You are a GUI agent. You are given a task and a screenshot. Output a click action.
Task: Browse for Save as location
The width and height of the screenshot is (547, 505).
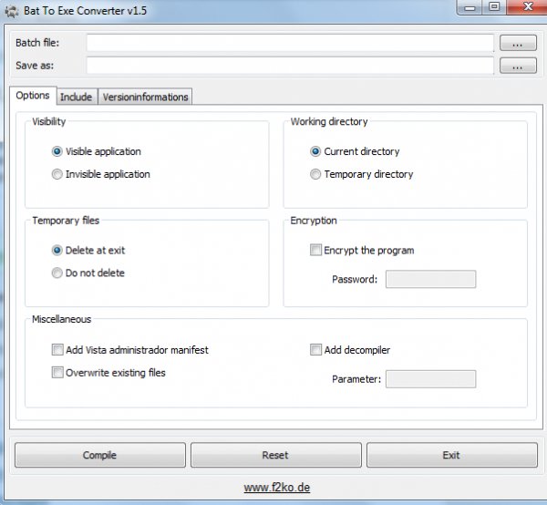click(518, 66)
